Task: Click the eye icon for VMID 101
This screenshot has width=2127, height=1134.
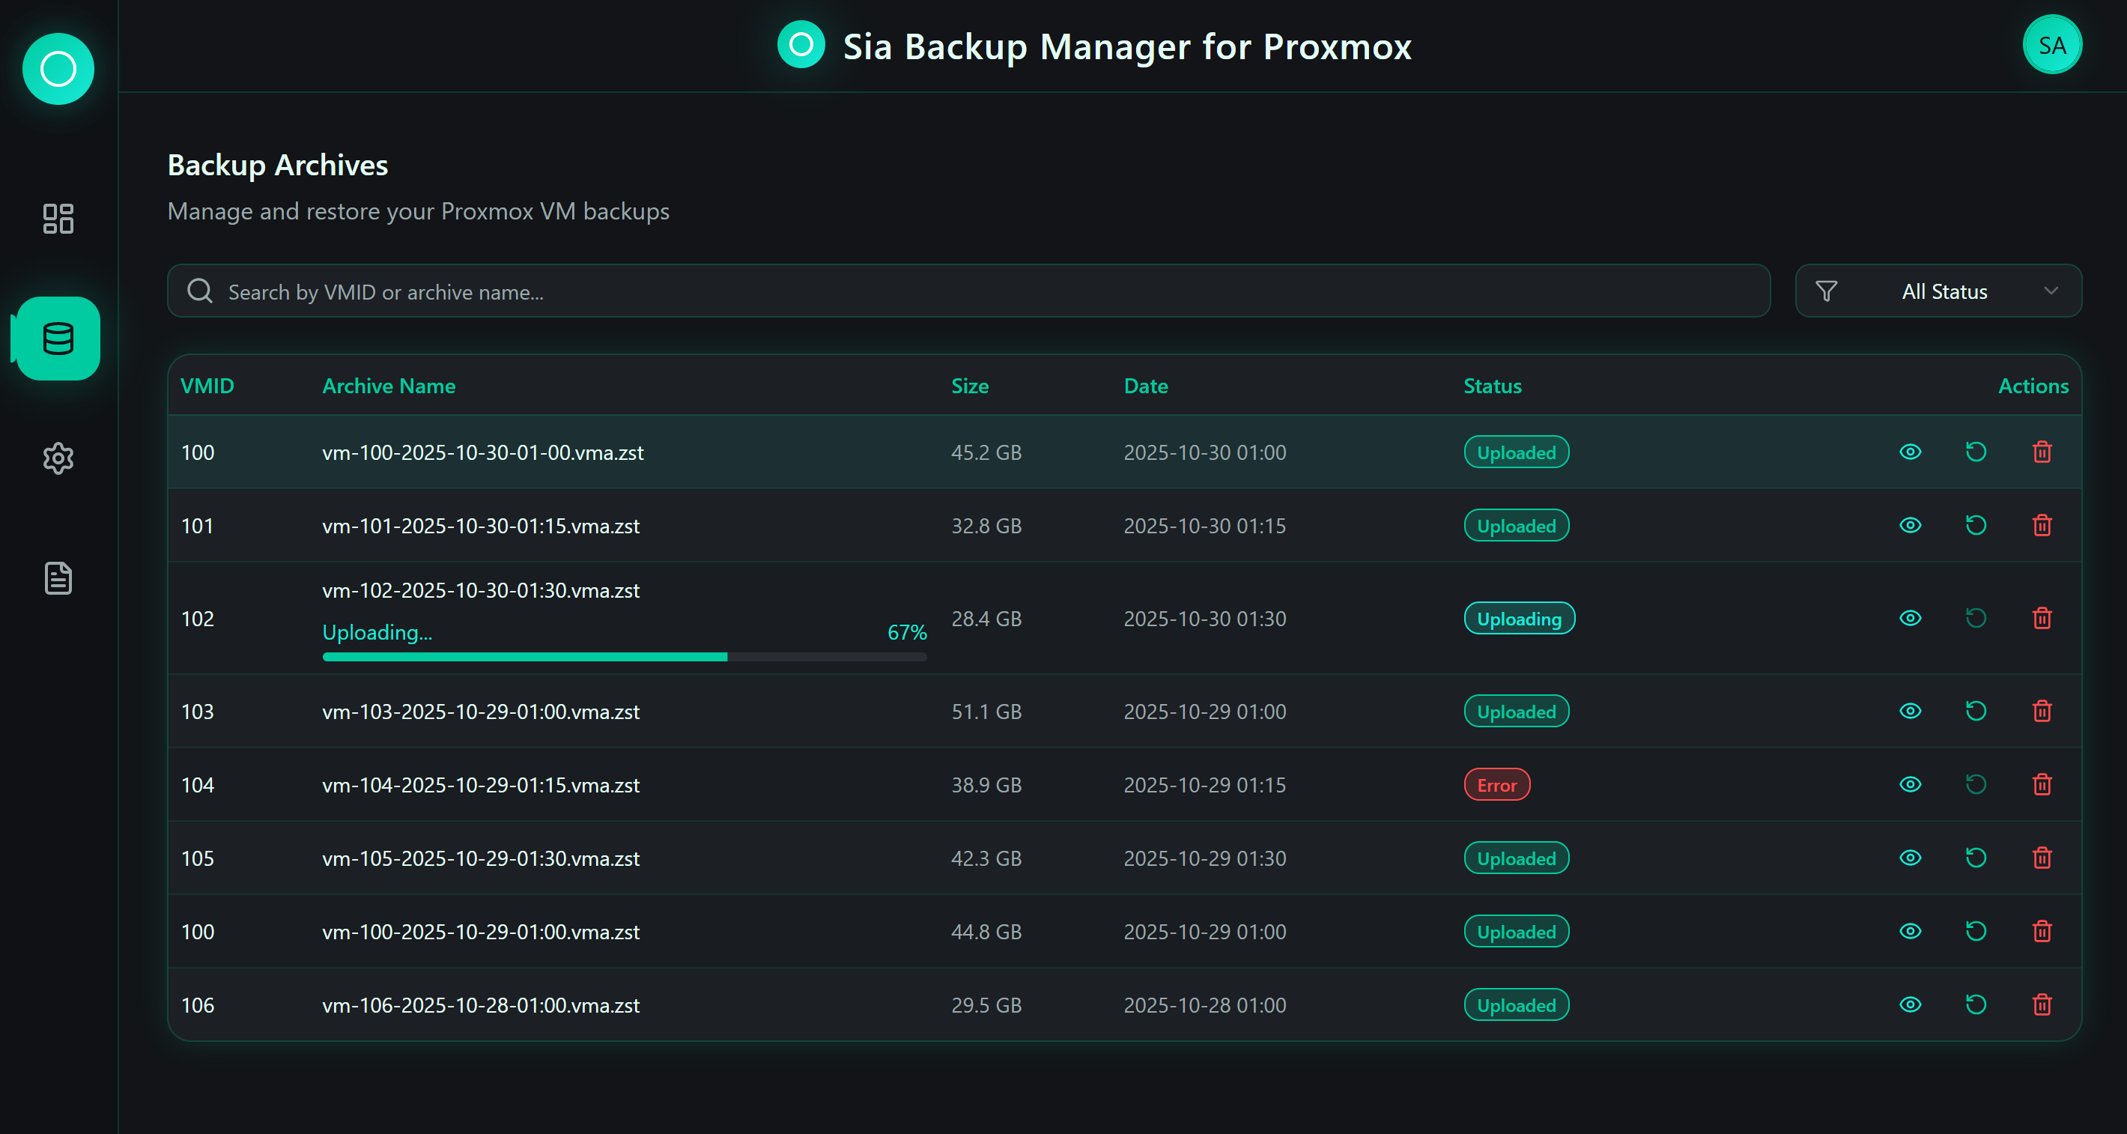Action: coord(1910,525)
